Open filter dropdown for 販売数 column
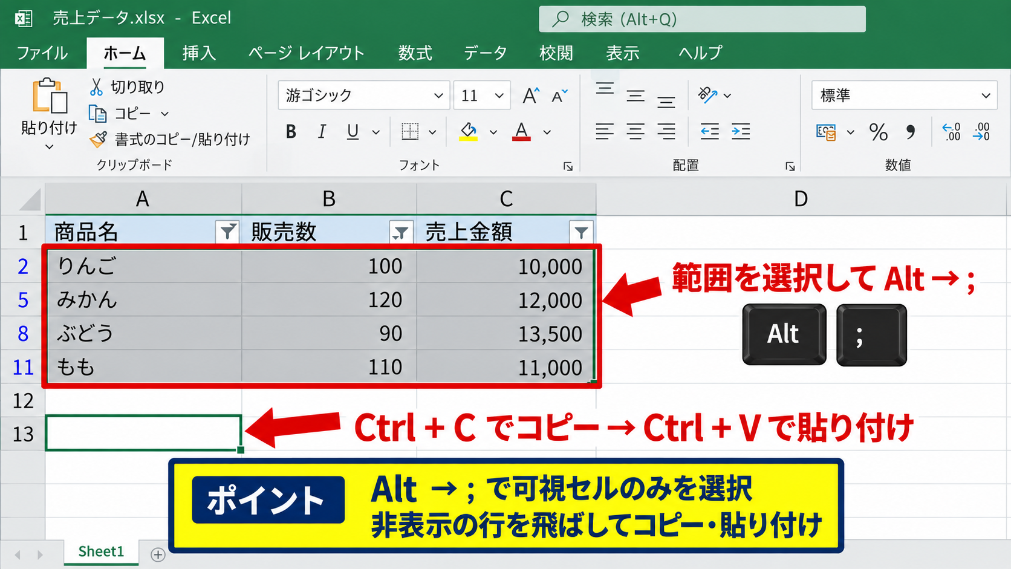Image resolution: width=1011 pixels, height=569 pixels. tap(401, 232)
